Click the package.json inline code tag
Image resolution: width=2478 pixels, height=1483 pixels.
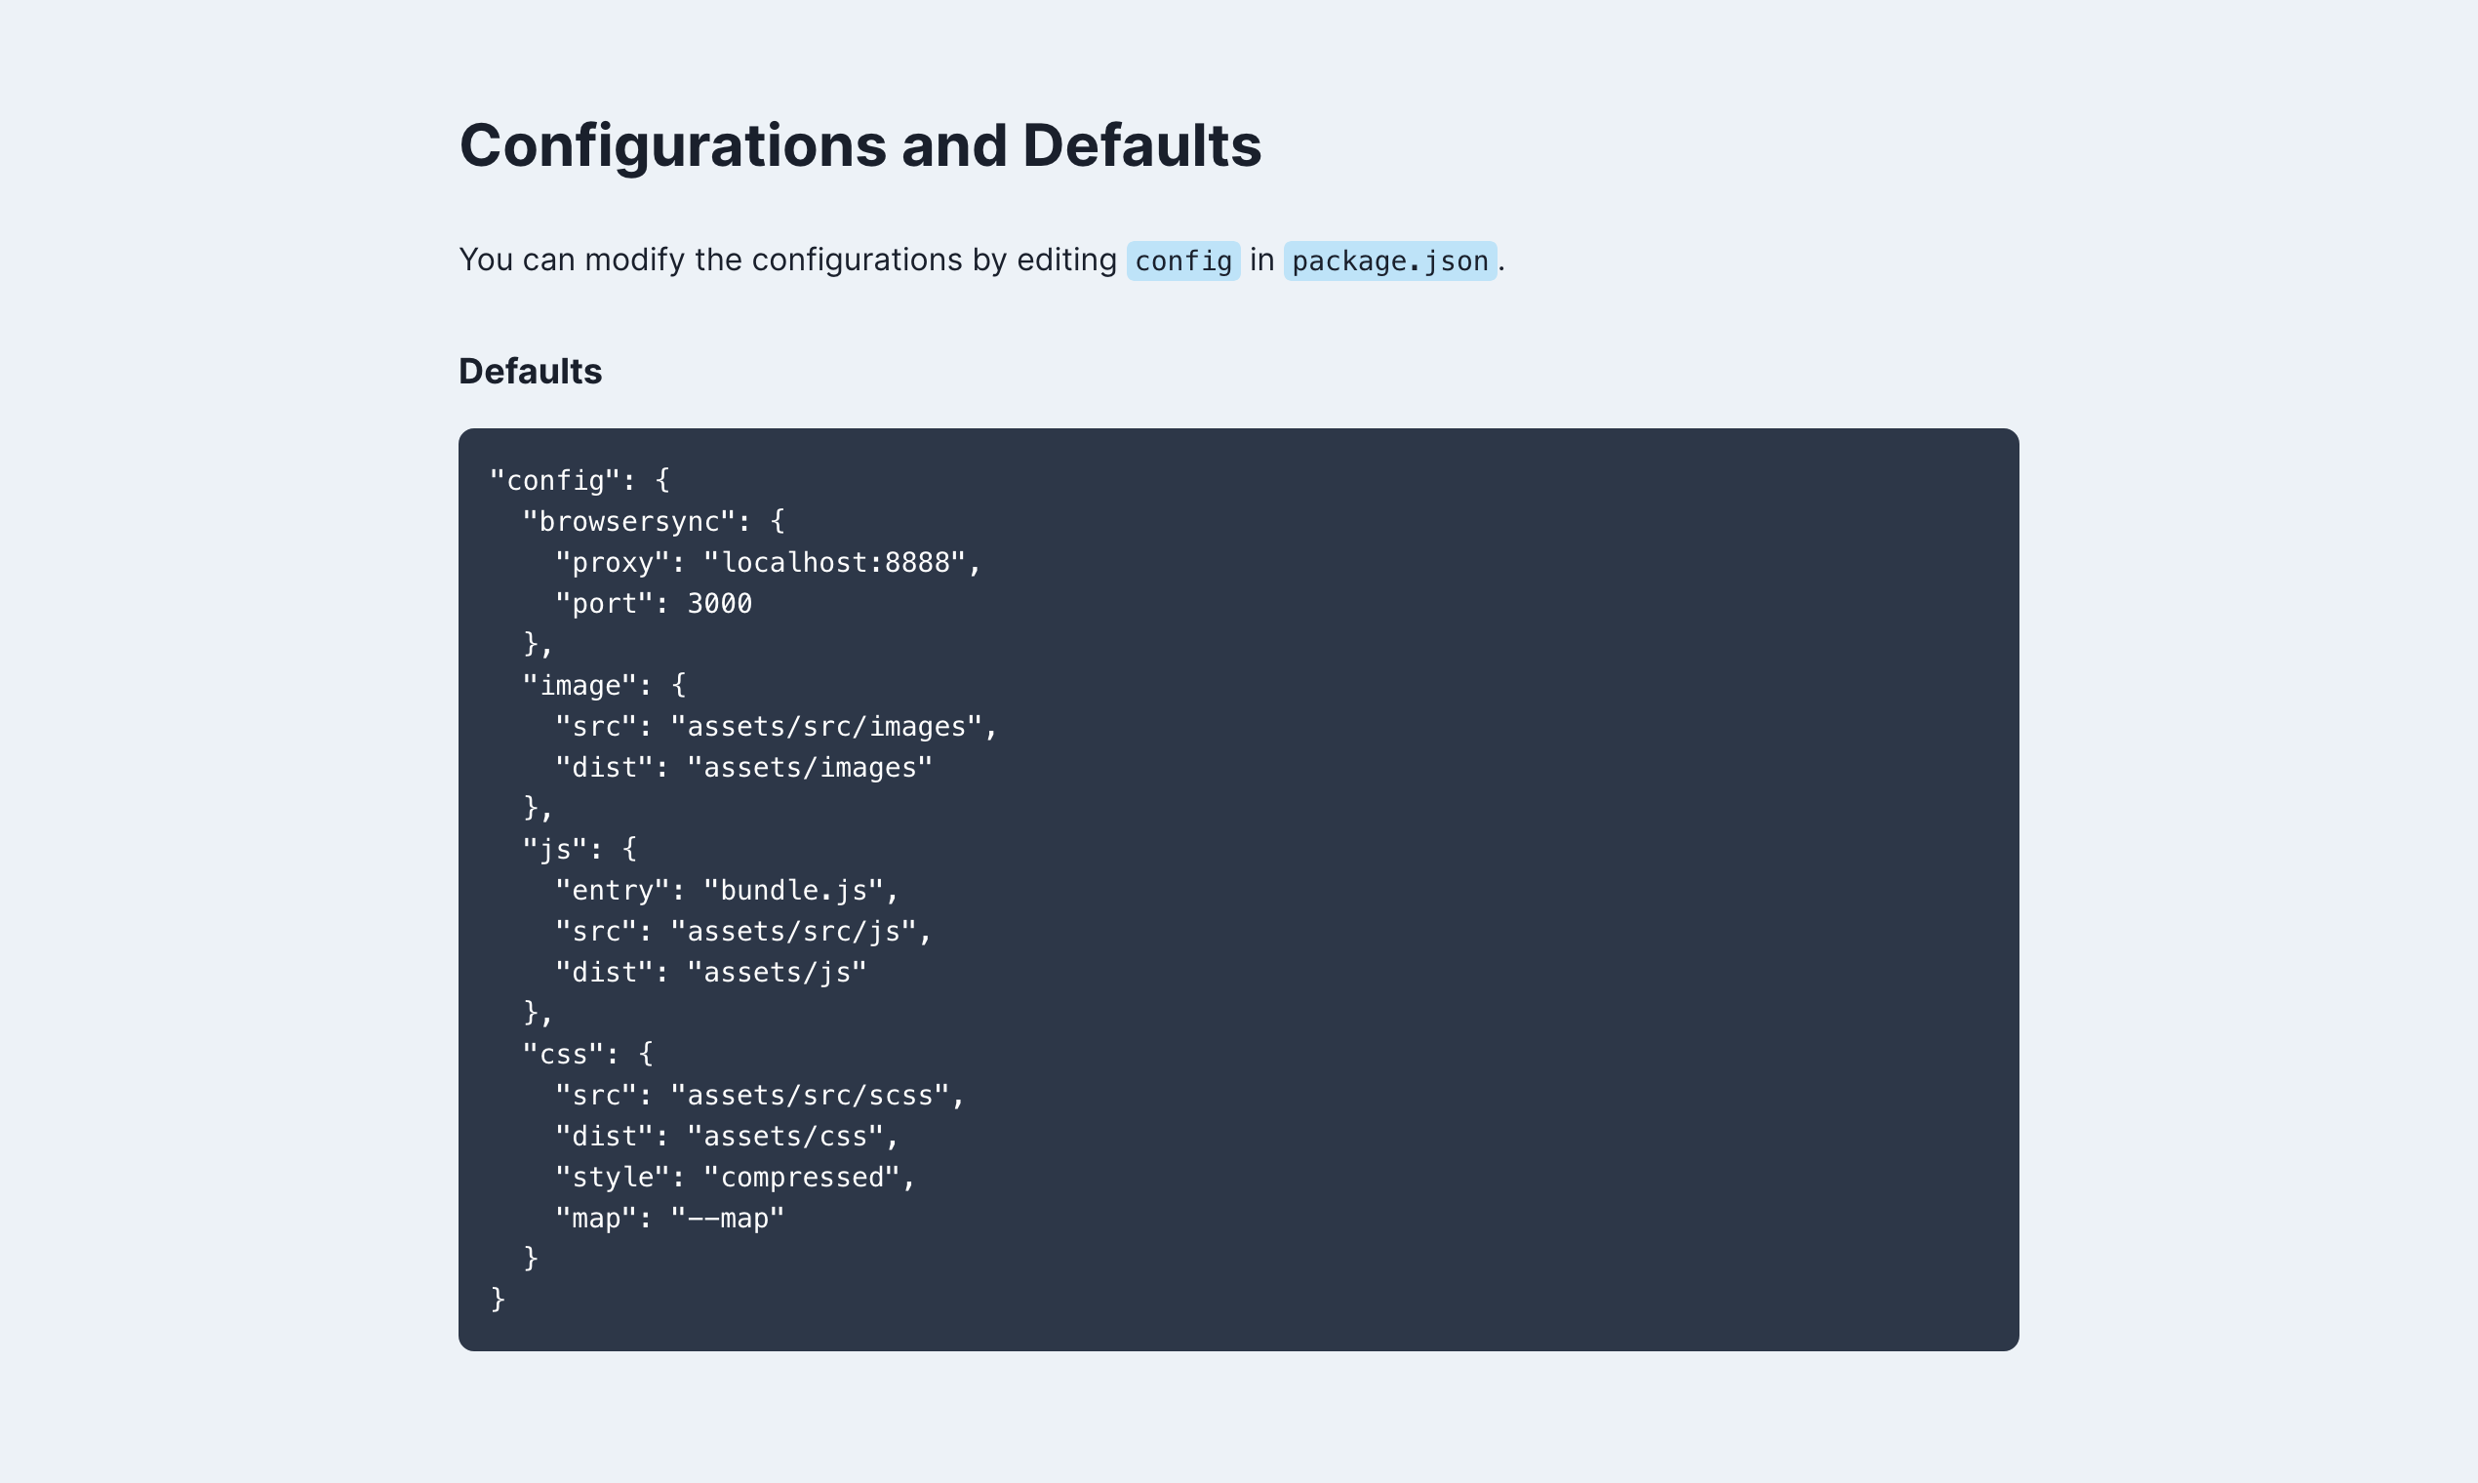pyautogui.click(x=1389, y=261)
